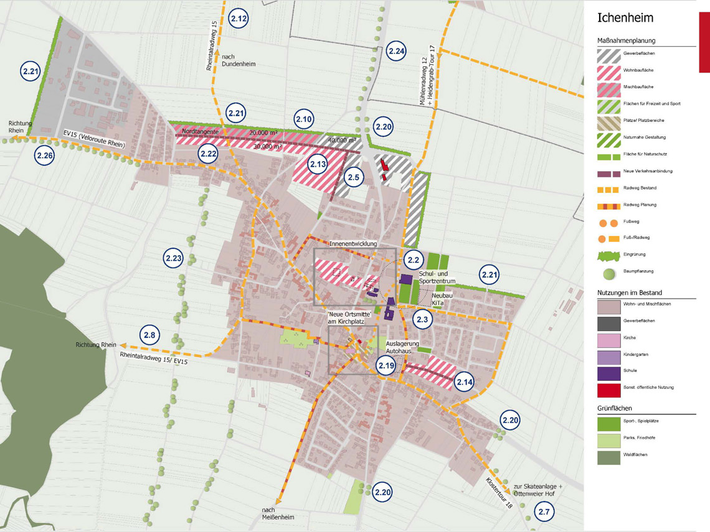
Task: Click the Wohnbaufläche legend swatch
Action: point(608,71)
